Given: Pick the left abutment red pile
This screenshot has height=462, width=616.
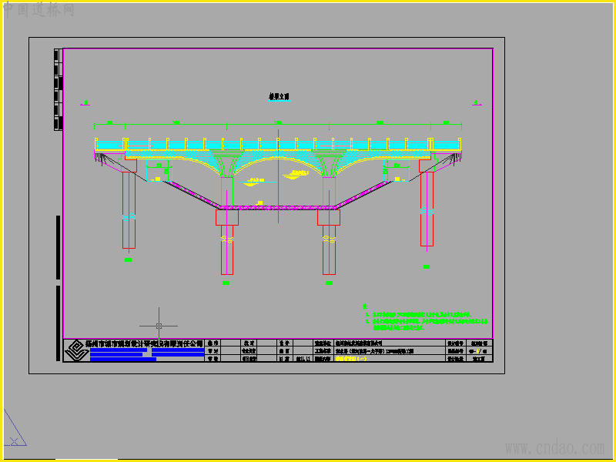Looking at the screenshot, I should click(129, 209).
